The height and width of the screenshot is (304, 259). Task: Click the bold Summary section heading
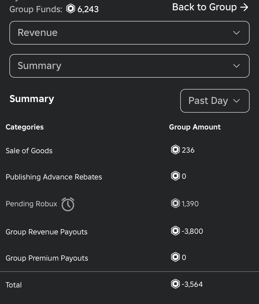pyautogui.click(x=32, y=99)
